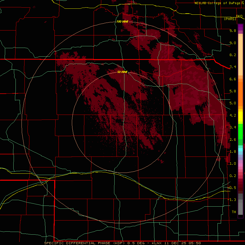Pick the cyan segment of the color scale
This screenshot has width=245, height=245.
point(240,150)
